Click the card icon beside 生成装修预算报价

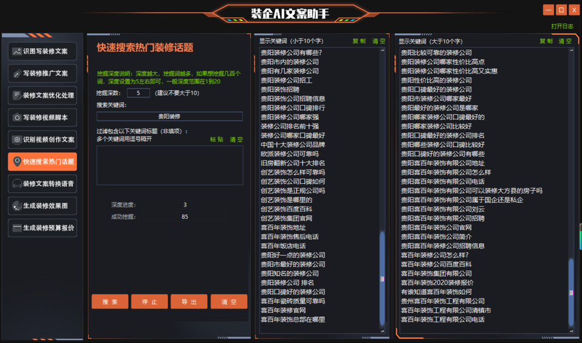coord(17,228)
